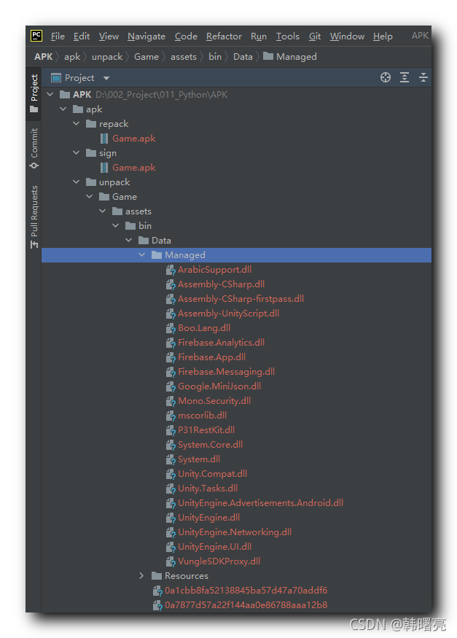
Task: Select Firebase.Messaging.dll in tree
Action: (226, 371)
